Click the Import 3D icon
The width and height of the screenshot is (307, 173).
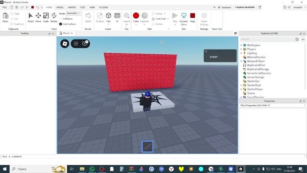[x=127, y=16]
